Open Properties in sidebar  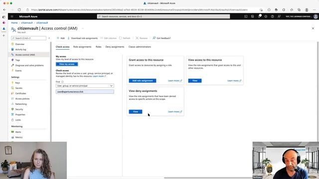[x=20, y=114]
